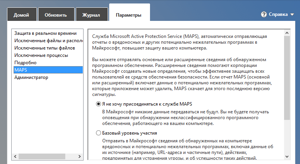The height and width of the screenshot is (164, 300).
Task: Click the help question mark icon
Action: pos(265,15)
